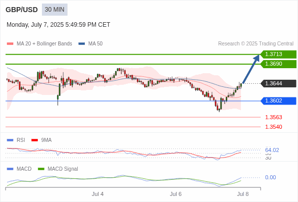
Task: Click the 'MA 20 + Bollinger Bands' legend label
Action: [x=44, y=44]
